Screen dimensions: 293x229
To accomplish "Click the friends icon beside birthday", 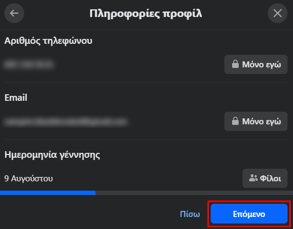I will pos(253,178).
